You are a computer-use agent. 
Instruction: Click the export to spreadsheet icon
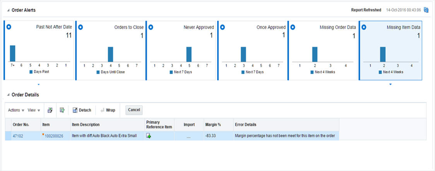click(x=50, y=110)
